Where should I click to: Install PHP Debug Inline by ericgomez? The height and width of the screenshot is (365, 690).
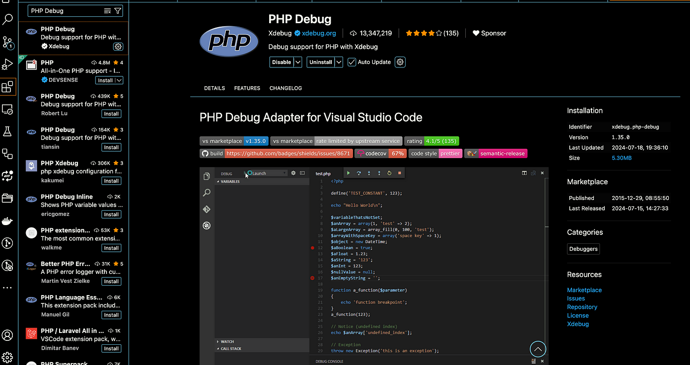pyautogui.click(x=111, y=214)
